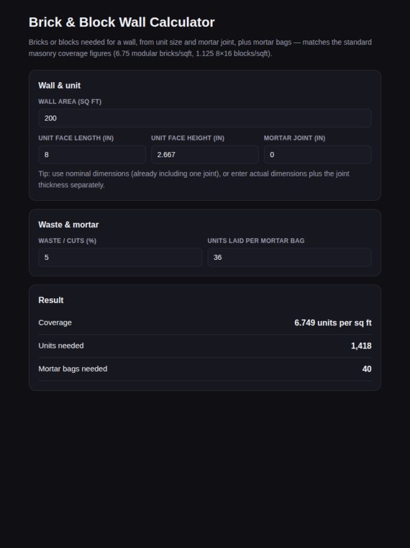Viewport: 410px width, 548px height.
Task: Click the nominal dimensions tip text
Action: coord(193,179)
